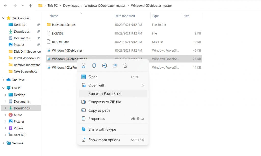Expand the OneDrive tree node
Screen dimensions: 261x156
coord(3,80)
